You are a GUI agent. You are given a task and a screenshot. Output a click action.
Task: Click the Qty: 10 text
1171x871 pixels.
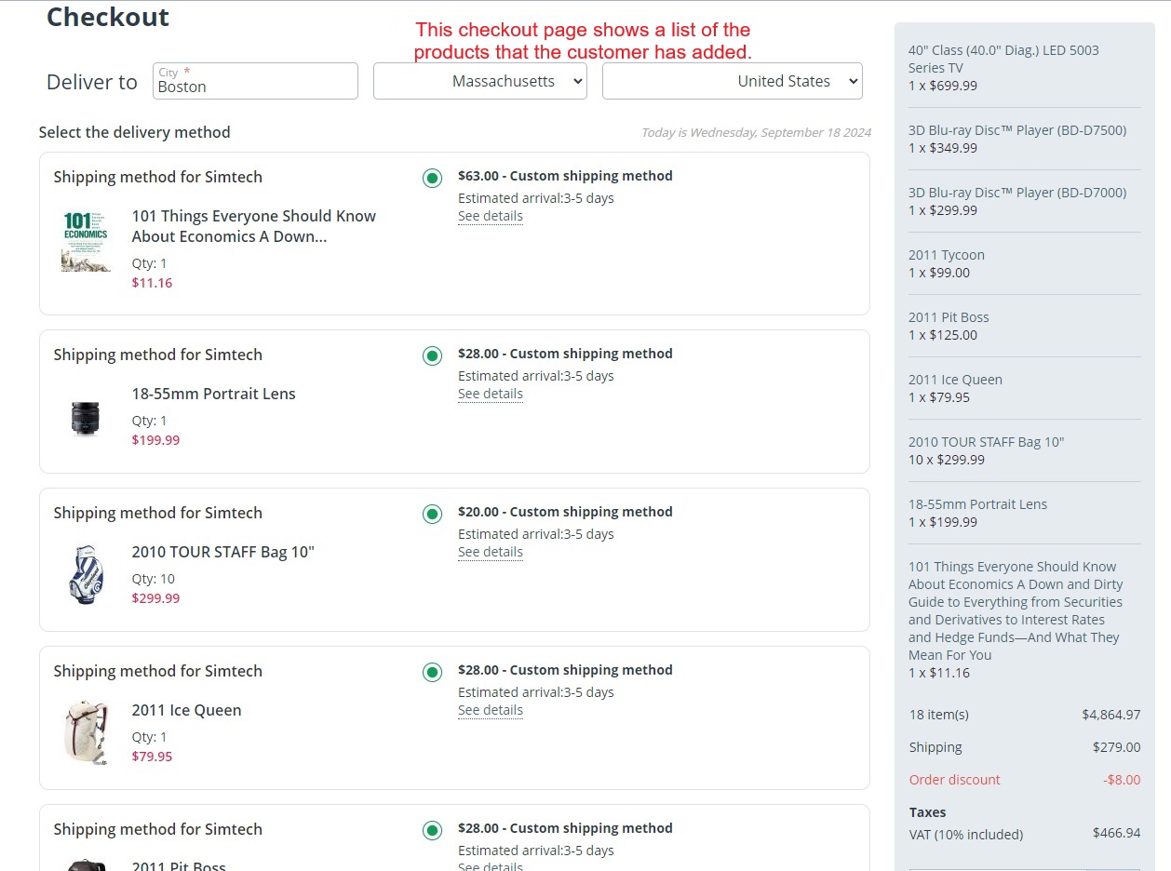(x=153, y=579)
